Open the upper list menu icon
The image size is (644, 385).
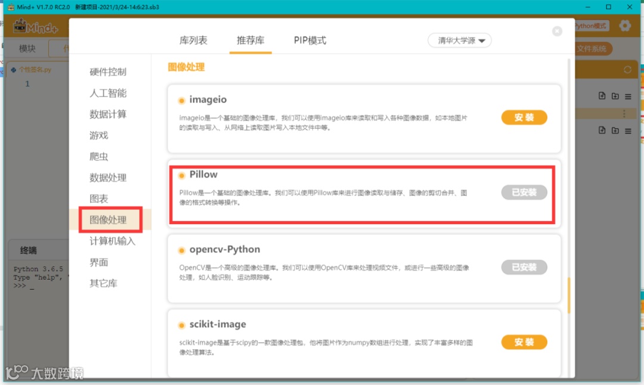click(x=628, y=97)
